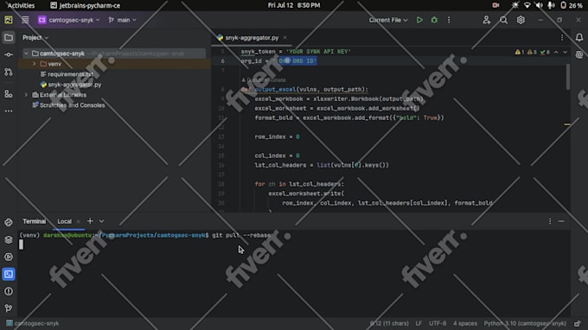
Task: Open the Problems tool window
Action: [x=9, y=291]
